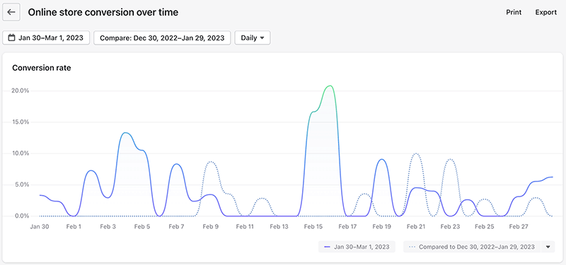The height and width of the screenshot is (265, 566).
Task: Click the Export button
Action: (x=545, y=12)
